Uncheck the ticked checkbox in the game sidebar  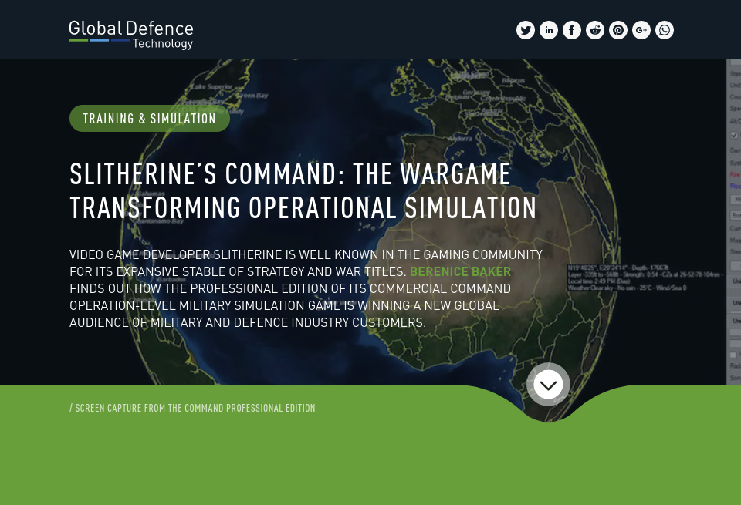[x=734, y=135]
